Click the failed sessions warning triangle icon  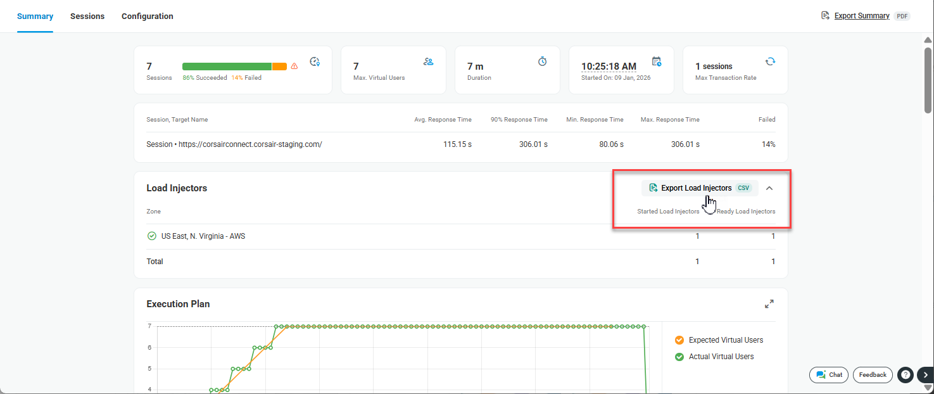pos(294,67)
